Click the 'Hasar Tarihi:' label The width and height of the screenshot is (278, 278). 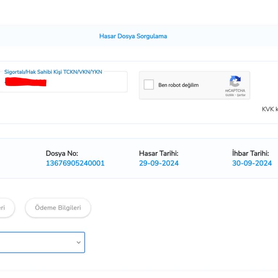159,153
